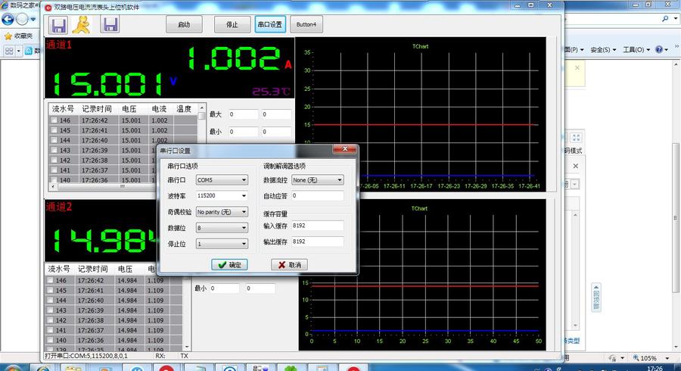Check the channel 1 row 144 checkbox
The width and height of the screenshot is (681, 371).
54,140
